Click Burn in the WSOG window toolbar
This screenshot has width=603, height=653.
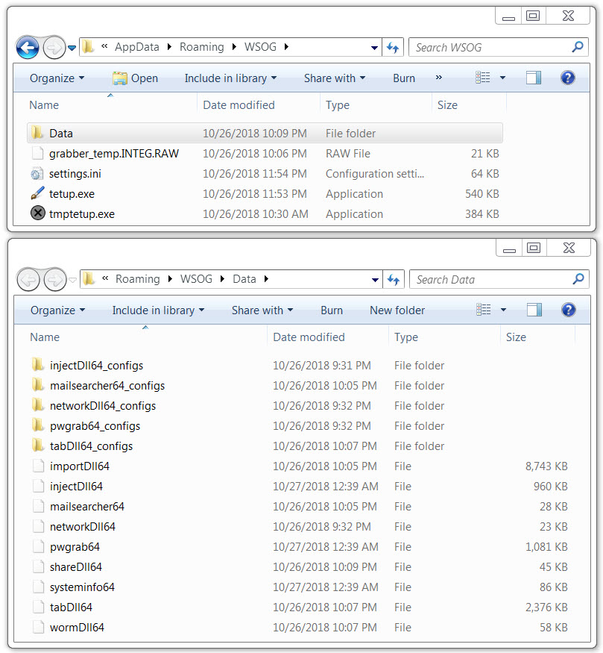tap(404, 78)
